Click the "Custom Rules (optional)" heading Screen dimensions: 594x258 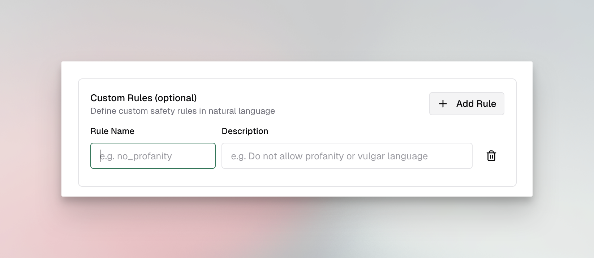143,98
